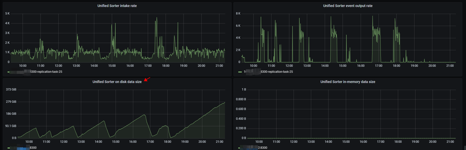Click the green legend color marker in the intake rate panel
The width and height of the screenshot is (466, 150).
pos(9,72)
